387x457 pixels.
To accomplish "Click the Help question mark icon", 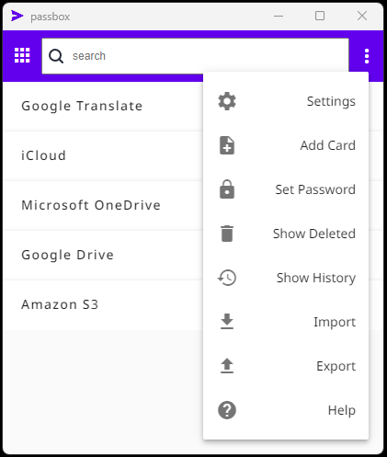I will click(227, 410).
